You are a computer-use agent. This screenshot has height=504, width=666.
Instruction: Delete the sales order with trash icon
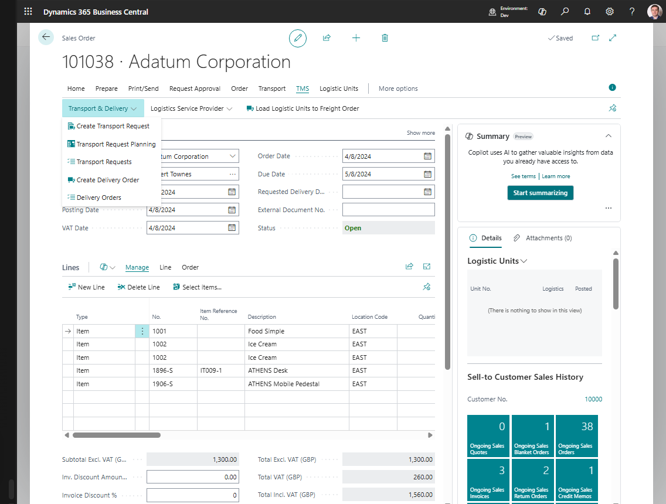point(385,38)
